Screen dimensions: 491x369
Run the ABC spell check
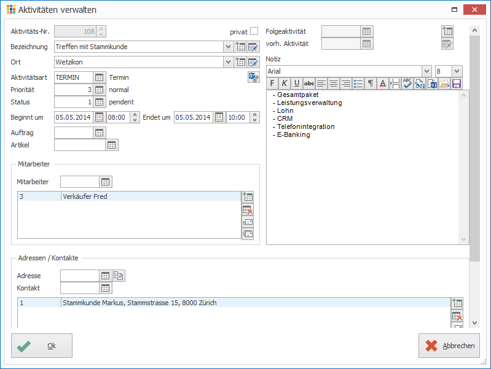407,84
